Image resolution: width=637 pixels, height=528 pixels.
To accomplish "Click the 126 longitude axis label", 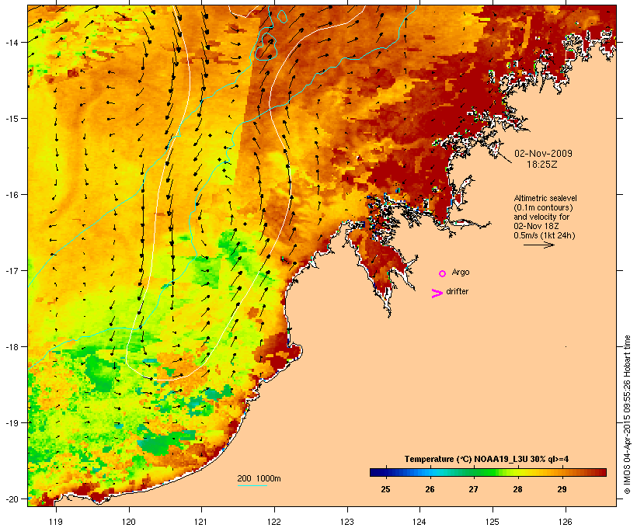I will click(565, 522).
